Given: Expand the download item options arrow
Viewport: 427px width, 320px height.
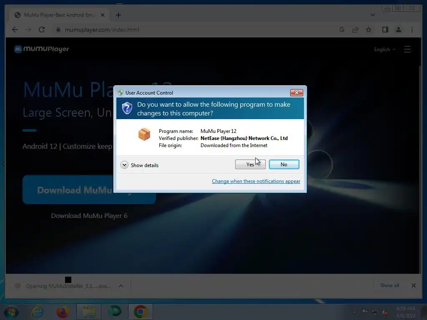Looking at the screenshot, I should click(121, 286).
